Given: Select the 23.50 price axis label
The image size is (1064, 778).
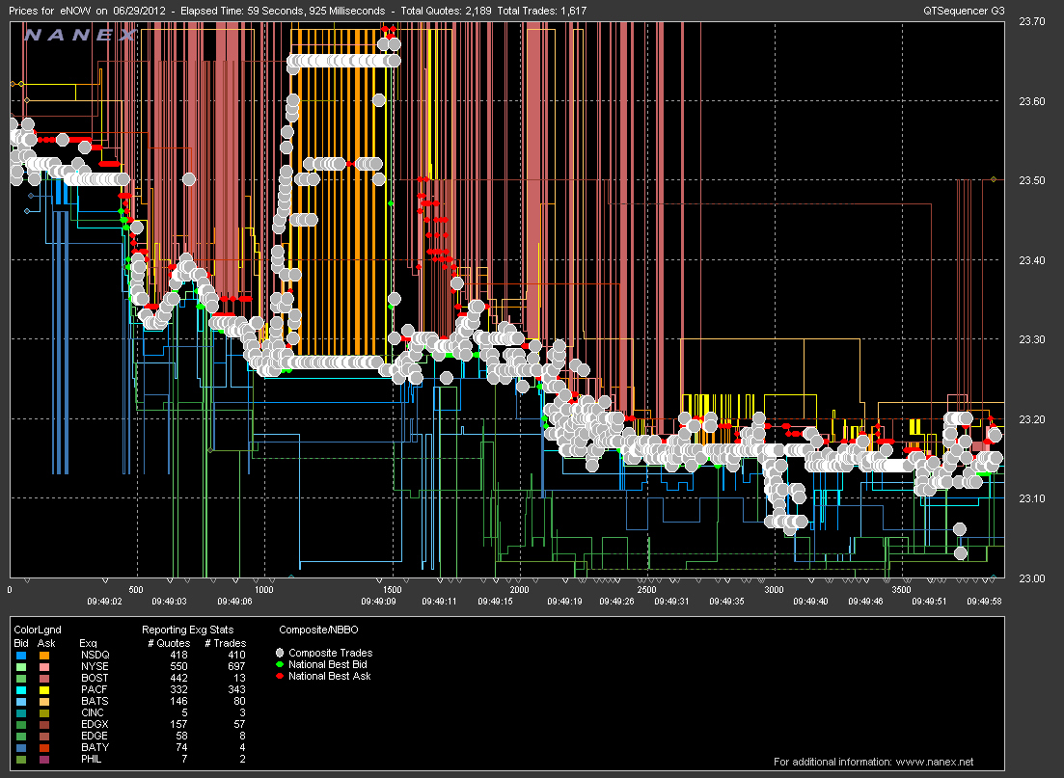Looking at the screenshot, I should [1032, 180].
